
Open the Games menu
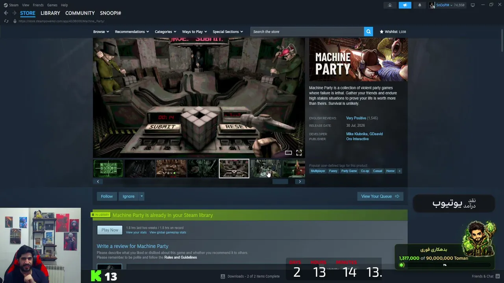coord(52,5)
